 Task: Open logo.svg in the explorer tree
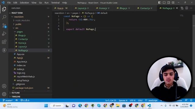[x=30, y=73]
